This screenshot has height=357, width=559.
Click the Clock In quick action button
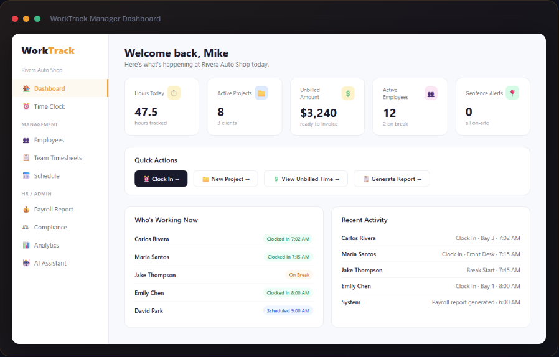[161, 178]
